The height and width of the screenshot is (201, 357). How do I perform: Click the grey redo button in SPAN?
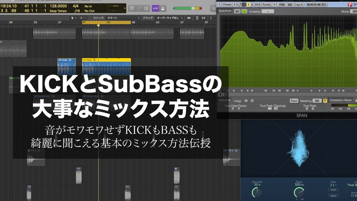[x=244, y=4]
